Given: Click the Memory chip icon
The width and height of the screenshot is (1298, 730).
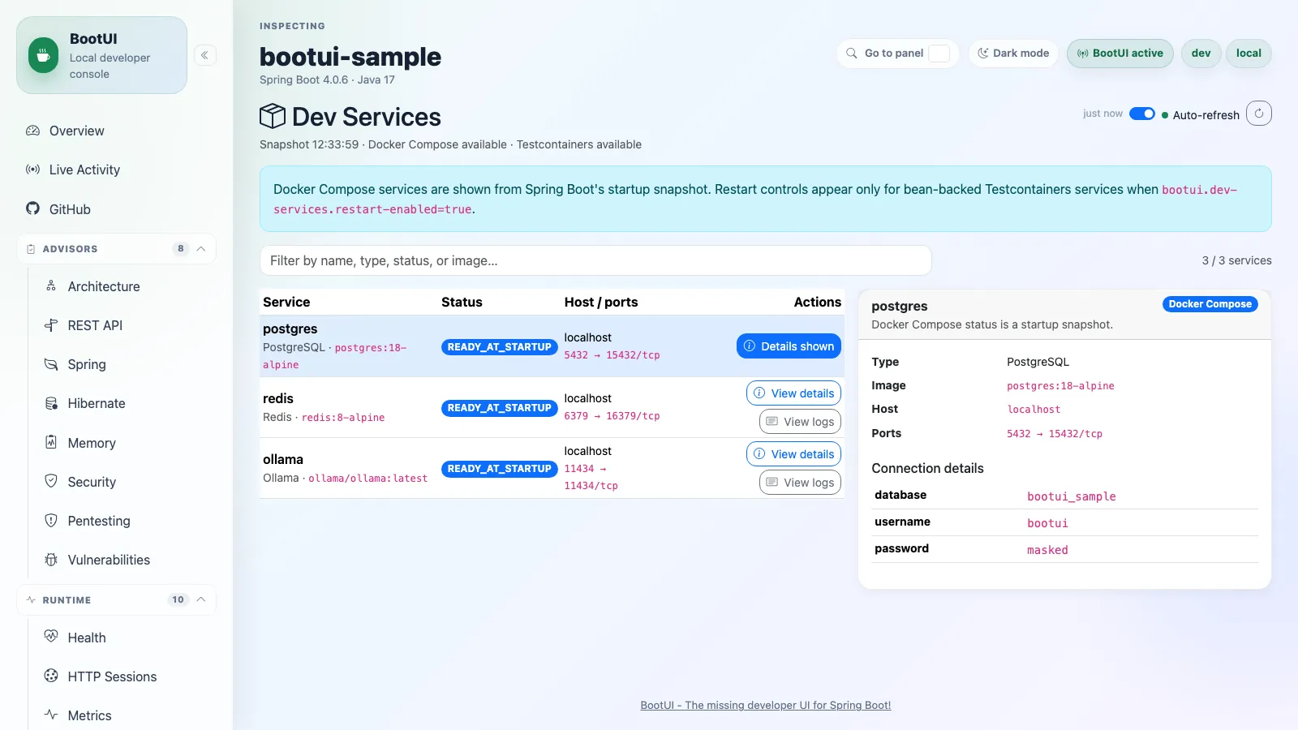Looking at the screenshot, I should pos(51,442).
